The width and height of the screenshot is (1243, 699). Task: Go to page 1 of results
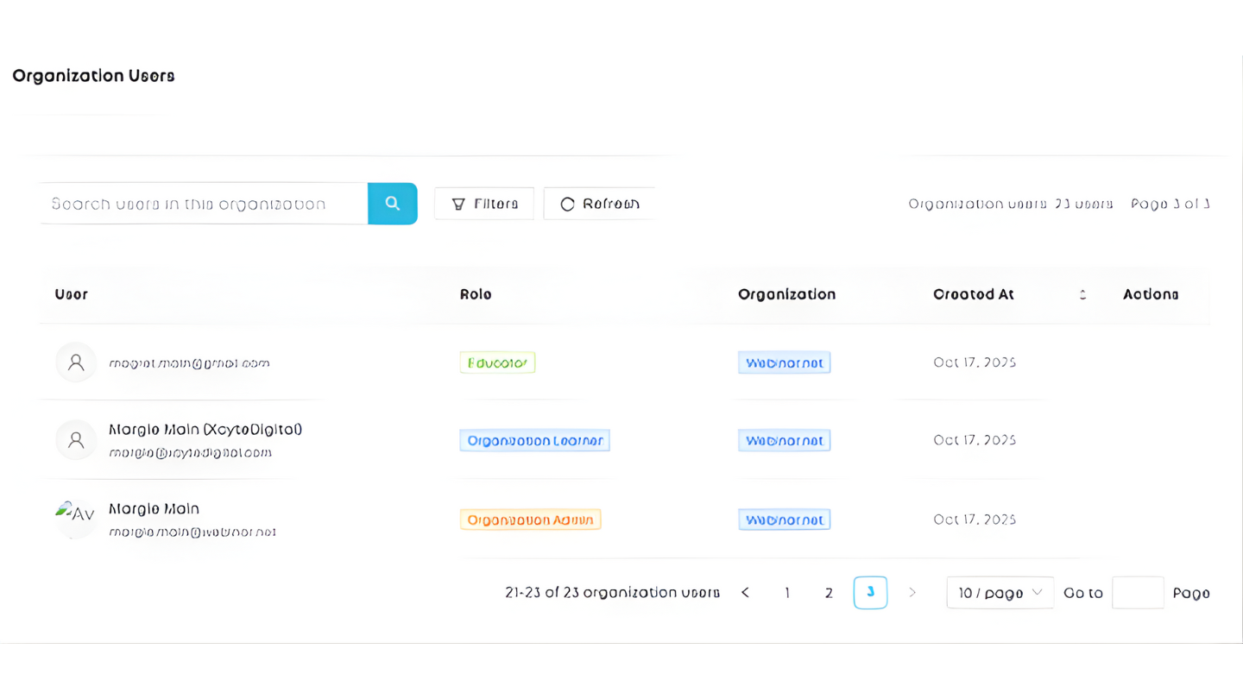click(x=786, y=593)
